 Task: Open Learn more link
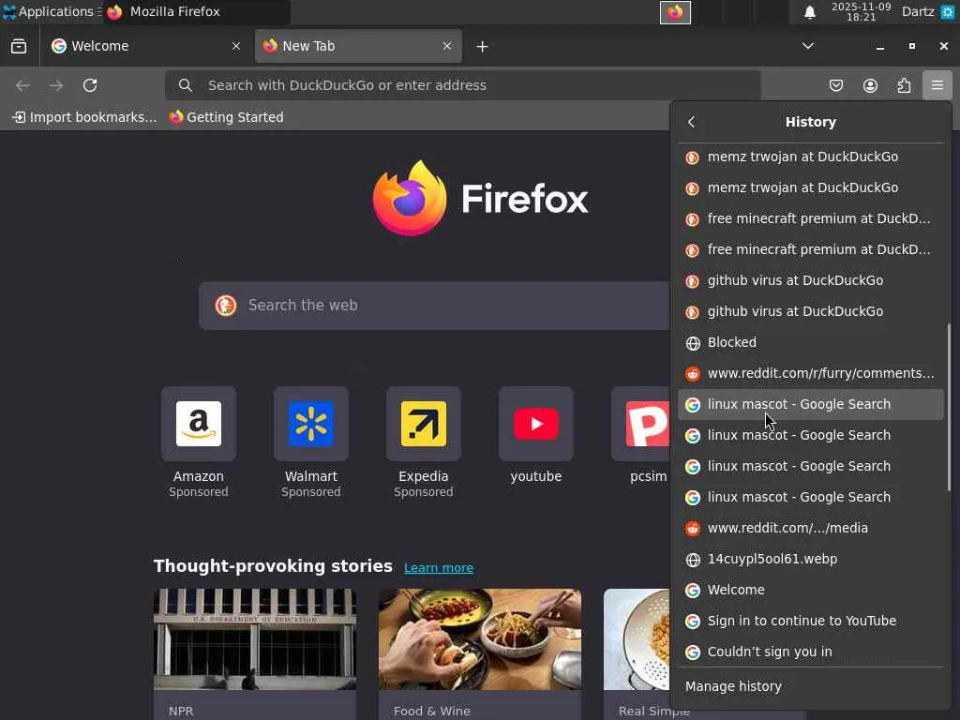[x=439, y=568]
